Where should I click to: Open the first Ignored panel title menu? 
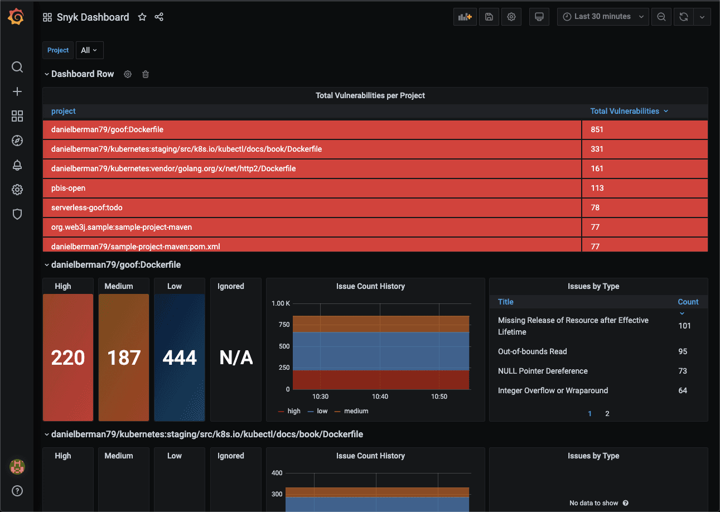[231, 286]
